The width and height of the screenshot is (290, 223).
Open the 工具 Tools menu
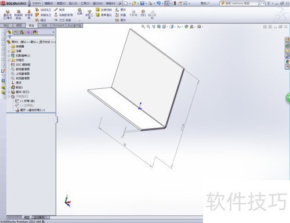(85, 3)
